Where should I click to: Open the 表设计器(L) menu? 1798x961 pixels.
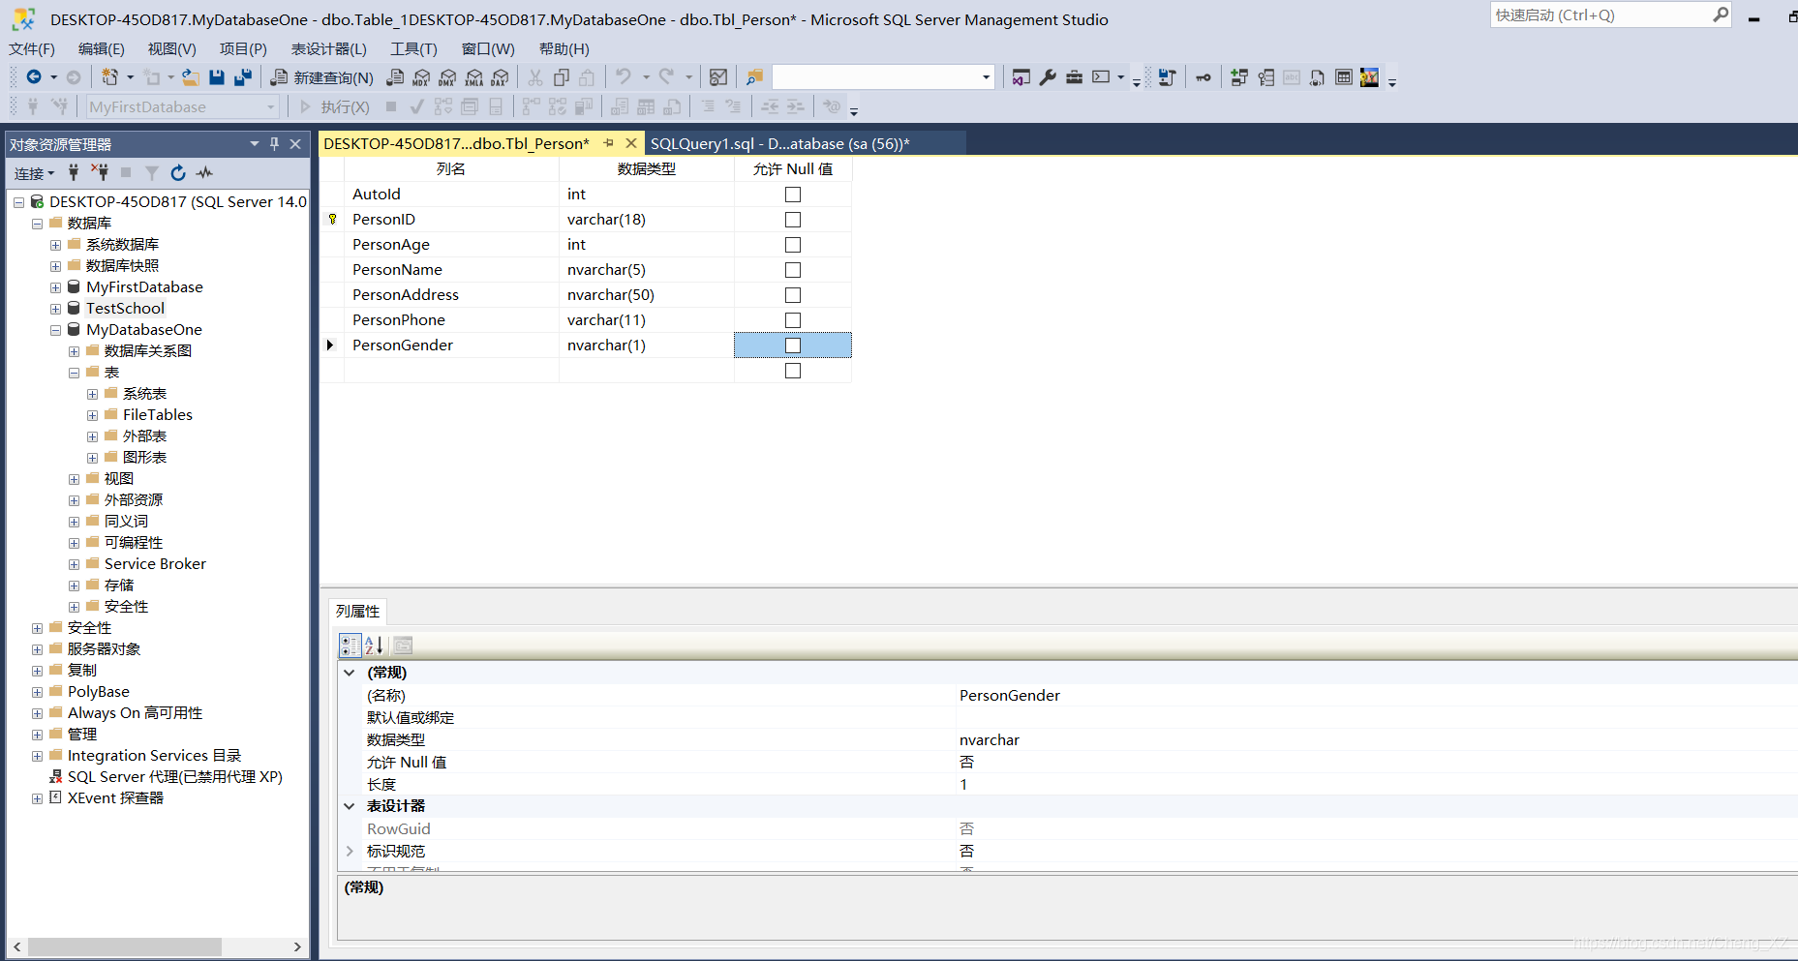point(329,49)
